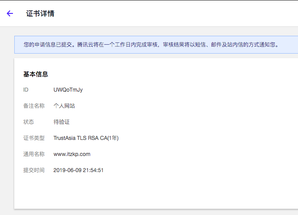Click the 证书类型 label

pyautogui.click(x=34, y=138)
